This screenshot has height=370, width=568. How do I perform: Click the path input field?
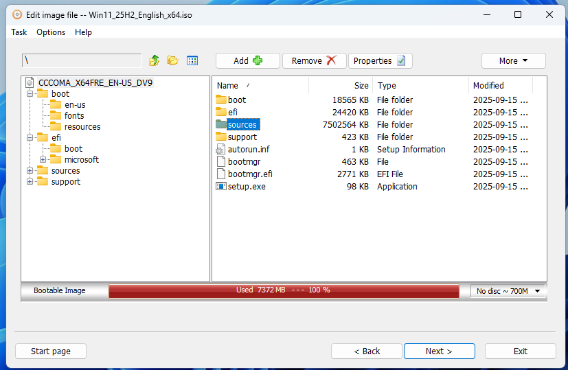pos(82,60)
